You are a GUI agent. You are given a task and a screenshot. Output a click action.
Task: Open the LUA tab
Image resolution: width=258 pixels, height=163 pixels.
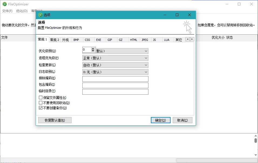click(x=167, y=40)
